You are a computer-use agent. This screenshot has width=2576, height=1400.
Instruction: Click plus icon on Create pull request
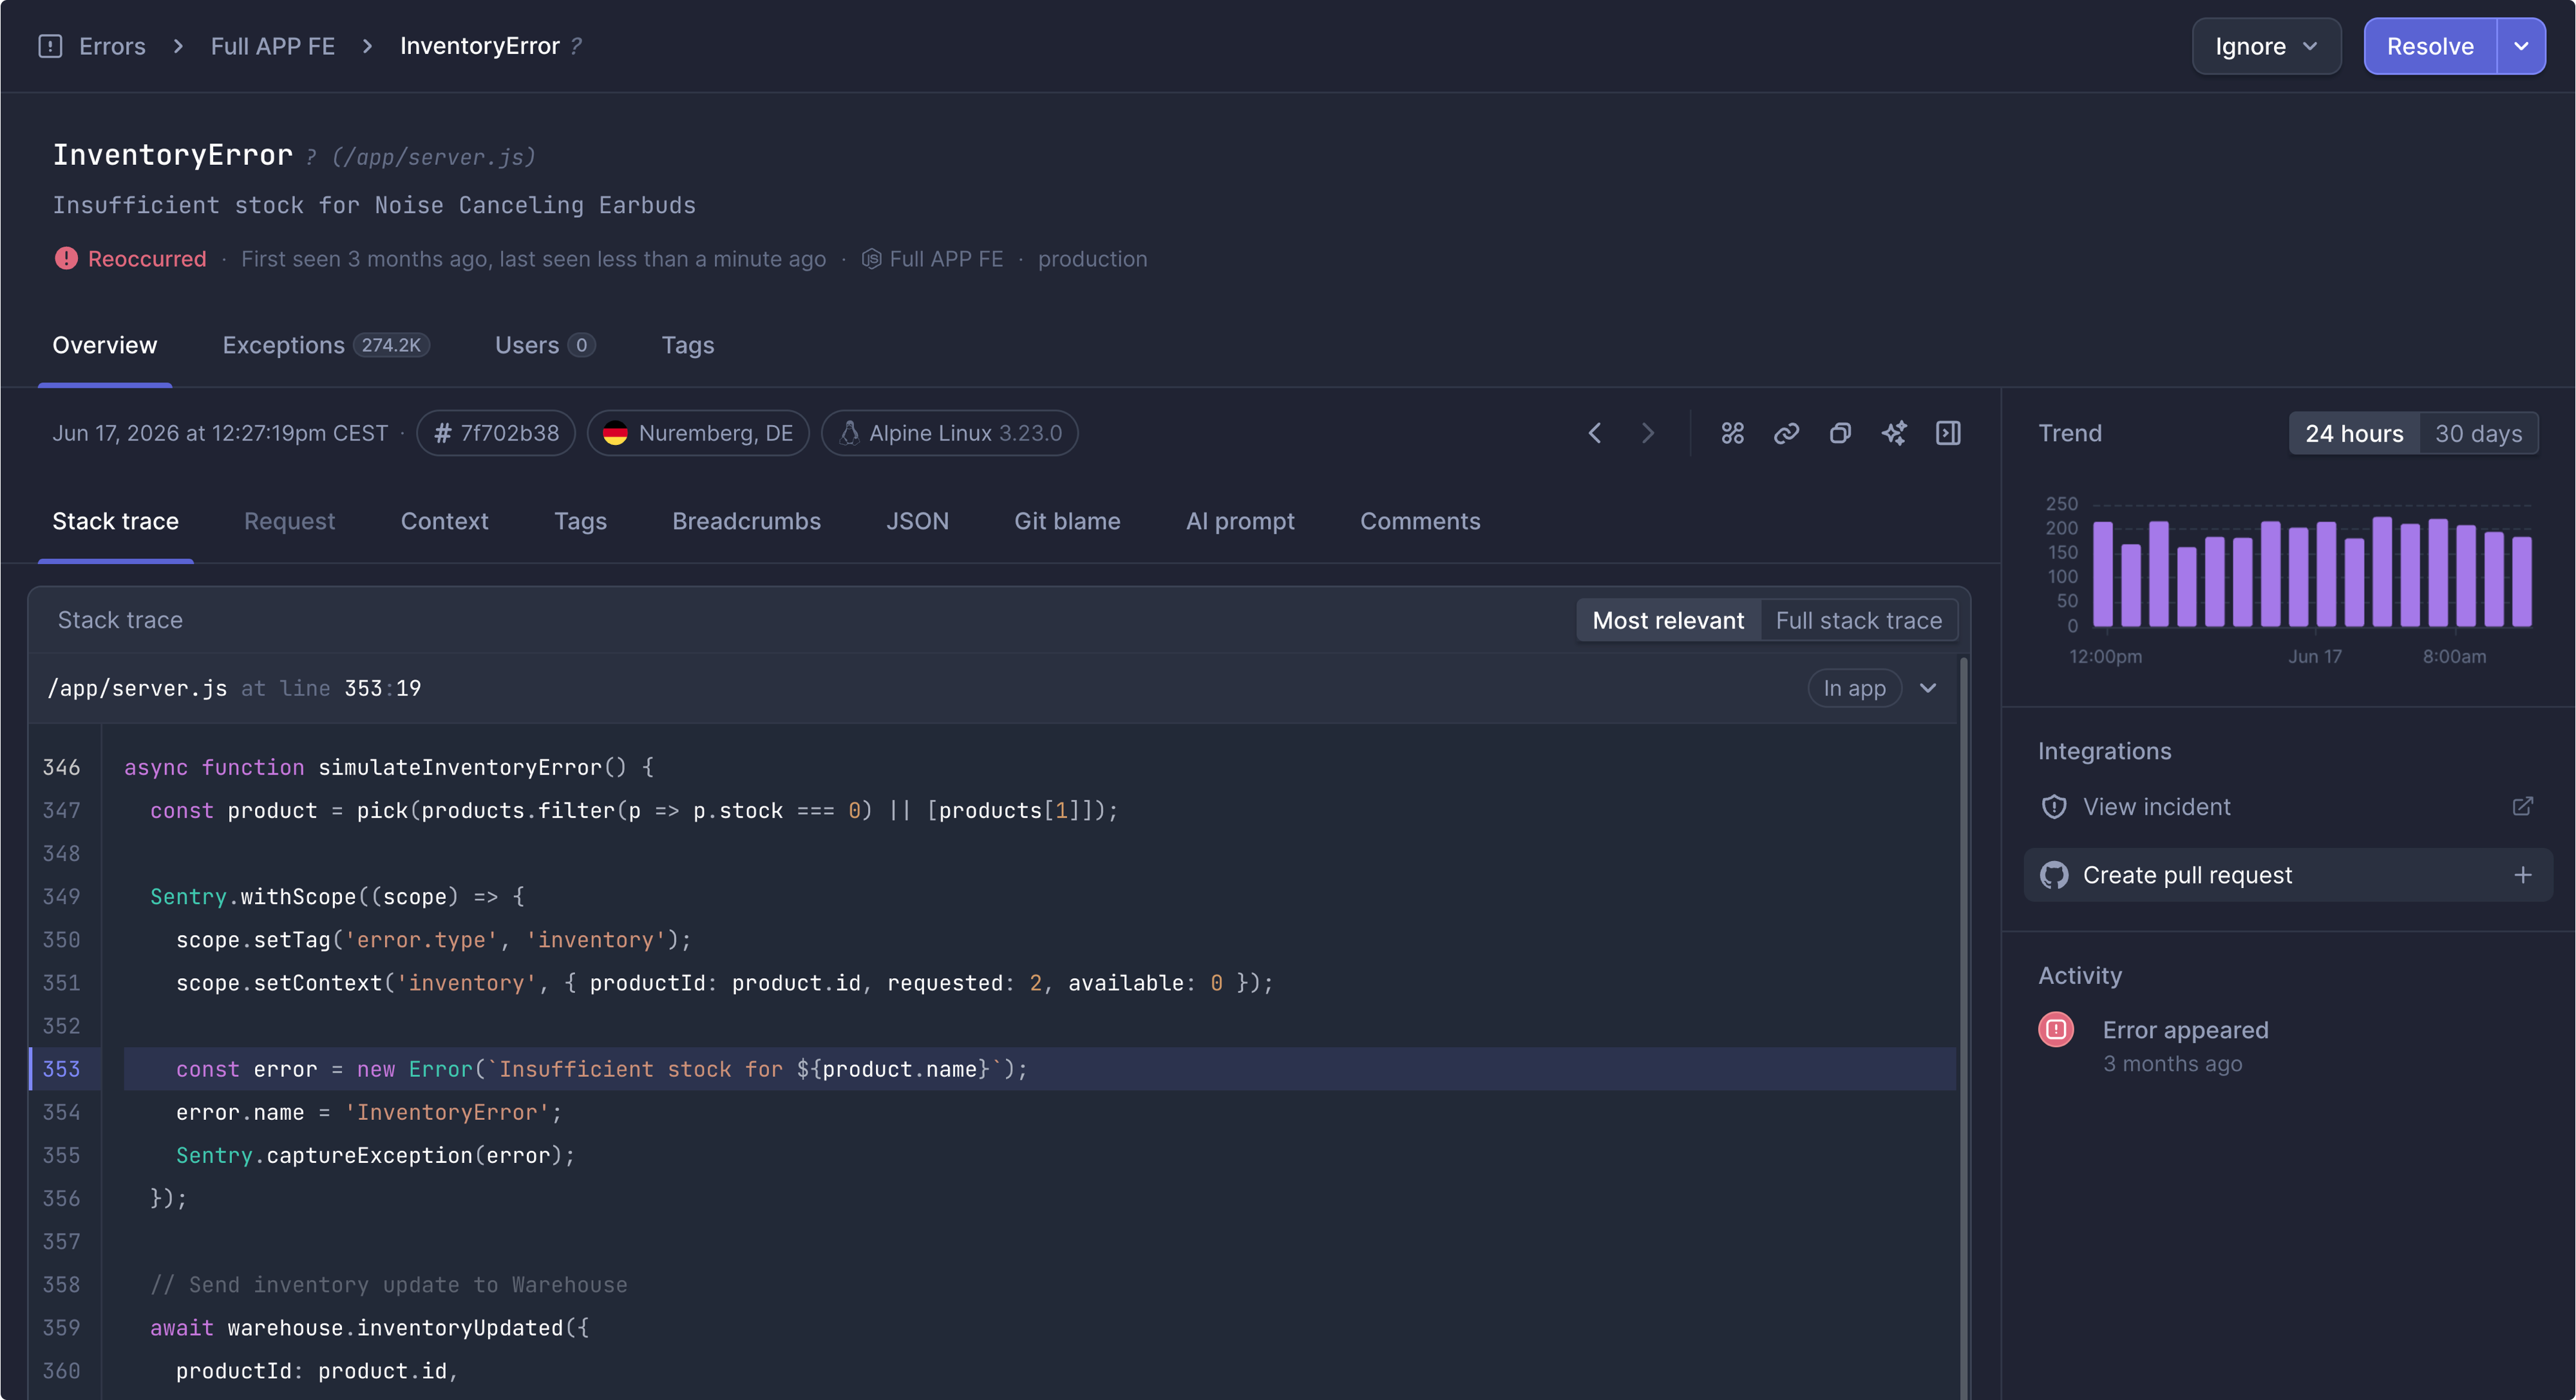point(2523,875)
